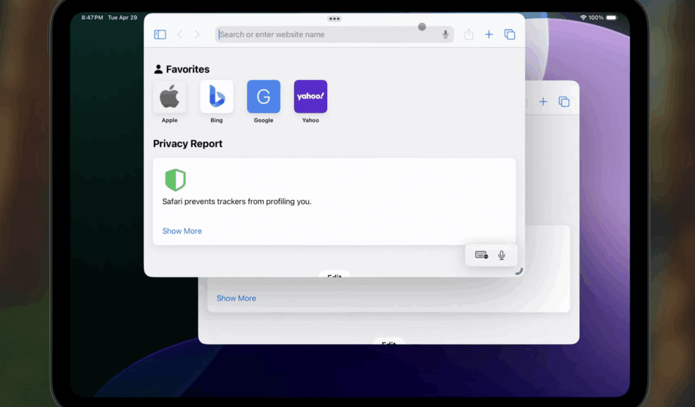Grab the front window's corner resize handle
The width and height of the screenshot is (695, 407).
point(519,271)
